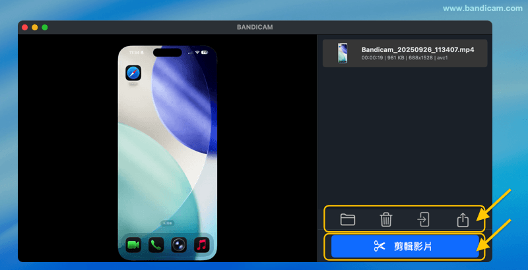
Task: Click the Phone app icon in dock
Action: [x=156, y=245]
